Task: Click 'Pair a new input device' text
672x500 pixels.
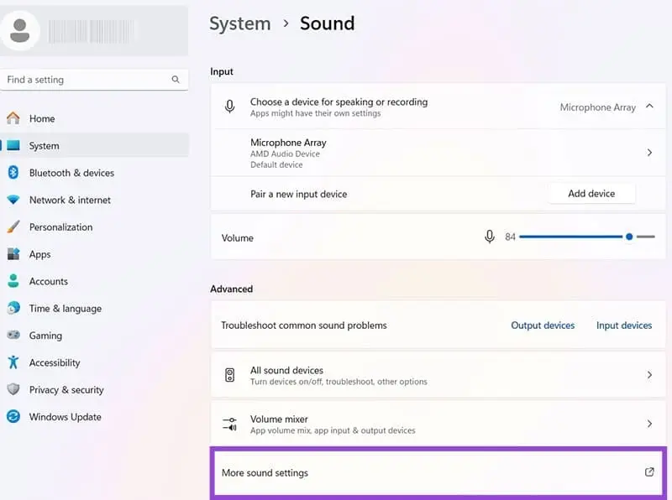Action: (x=299, y=194)
